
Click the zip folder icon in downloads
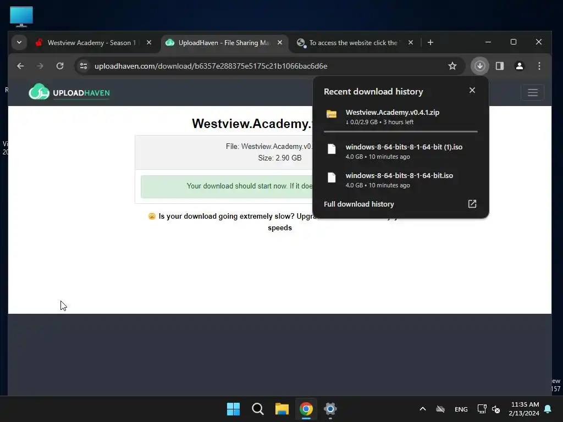coord(332,114)
